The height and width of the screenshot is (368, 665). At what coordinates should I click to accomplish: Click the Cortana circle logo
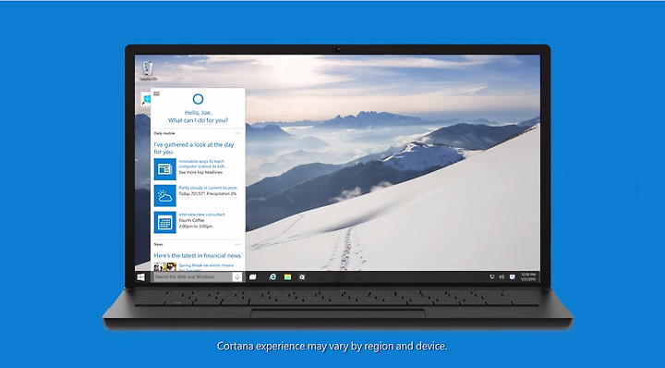(198, 99)
